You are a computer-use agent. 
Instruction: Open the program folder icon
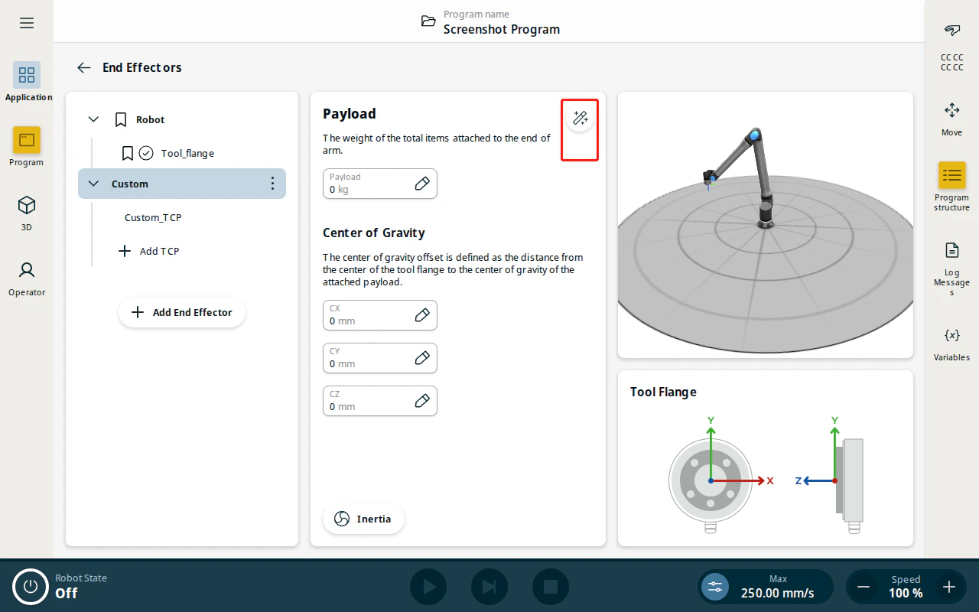[429, 21]
